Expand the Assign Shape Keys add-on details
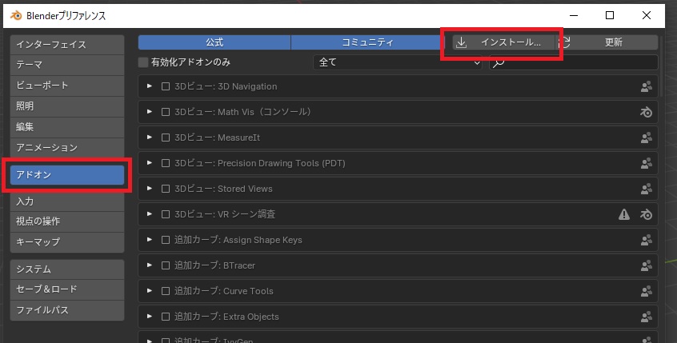The width and height of the screenshot is (677, 343). tap(150, 239)
